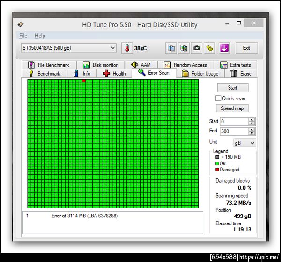Decrease the End value with down arrow
This screenshot has width=281, height=262.
(x=251, y=133)
